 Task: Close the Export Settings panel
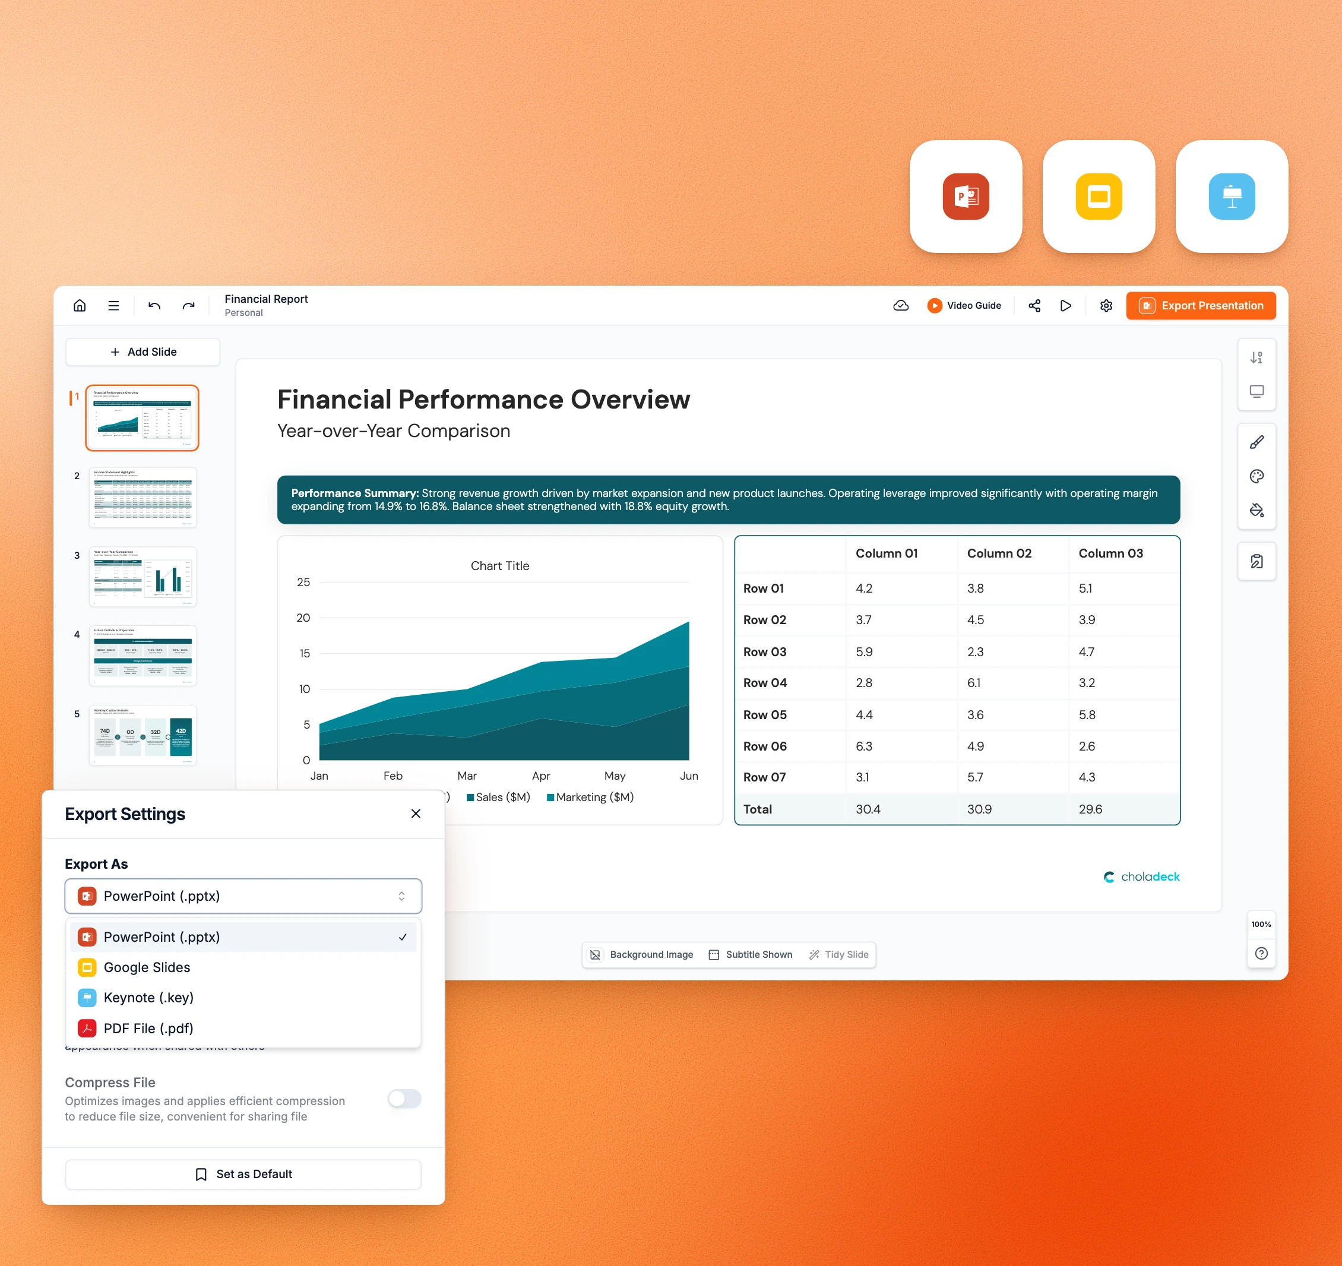416,814
